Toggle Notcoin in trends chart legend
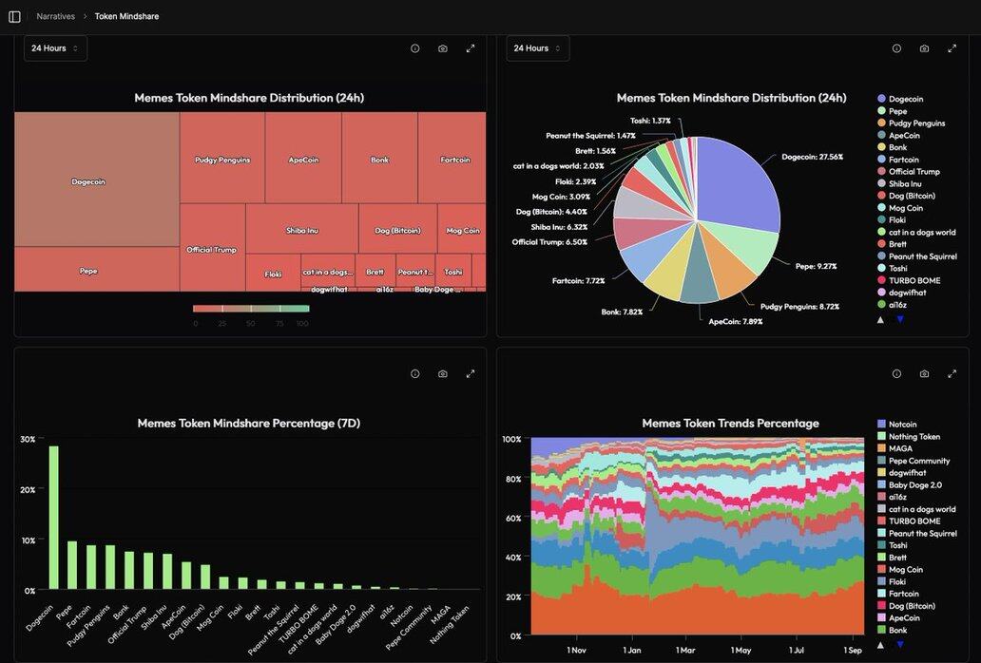Screen dimensions: 981x663 897,425
